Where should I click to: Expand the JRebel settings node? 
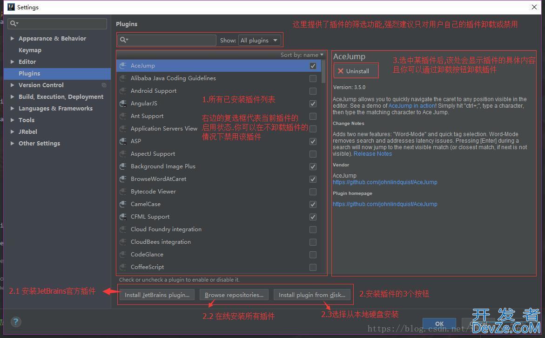coord(12,131)
